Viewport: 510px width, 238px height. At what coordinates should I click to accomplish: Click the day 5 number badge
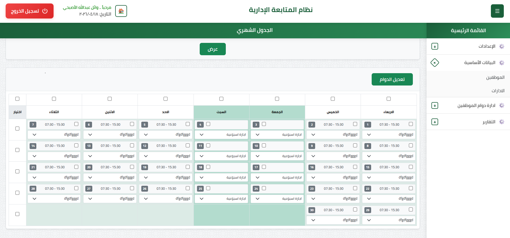pyautogui.click(x=145, y=125)
